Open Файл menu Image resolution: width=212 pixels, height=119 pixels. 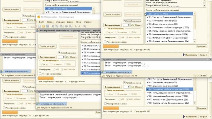point(41,22)
